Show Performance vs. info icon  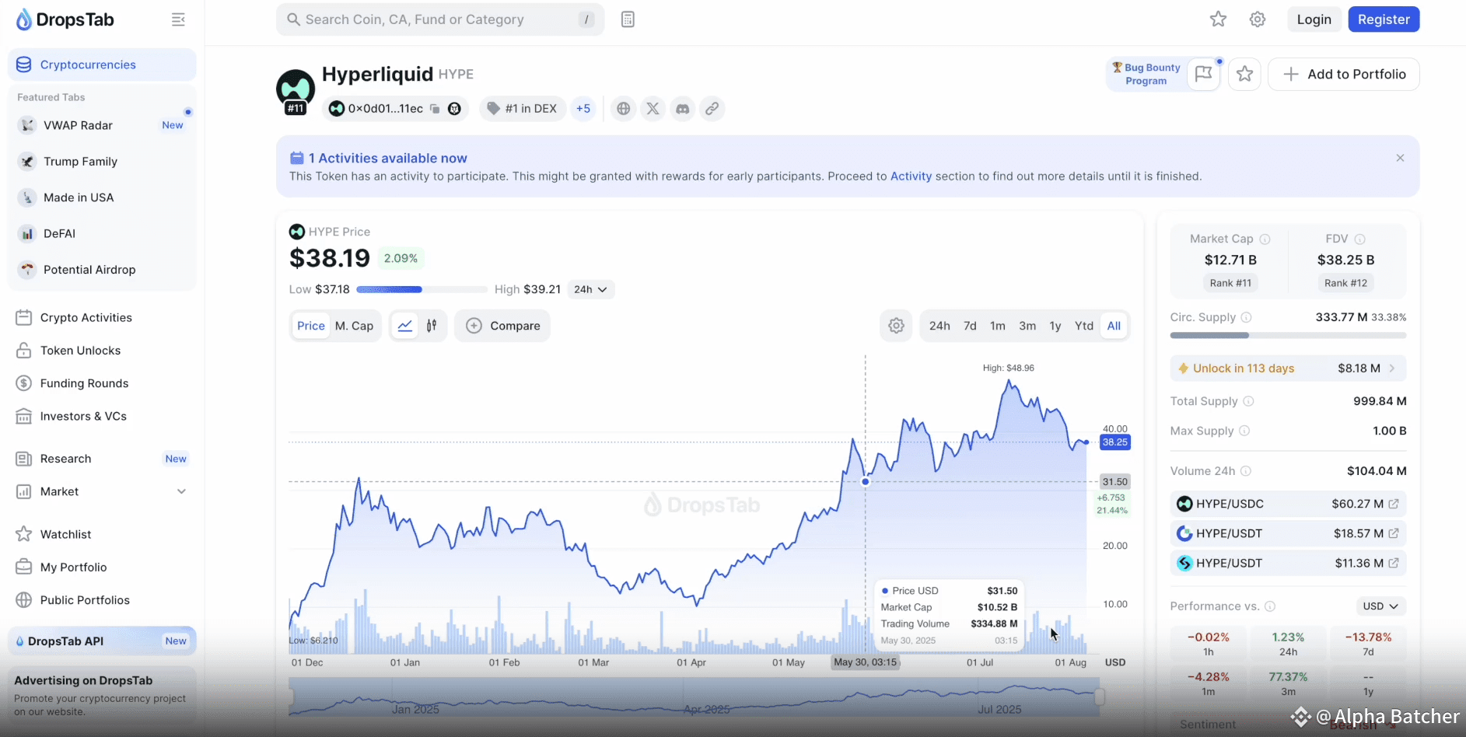click(x=1270, y=606)
